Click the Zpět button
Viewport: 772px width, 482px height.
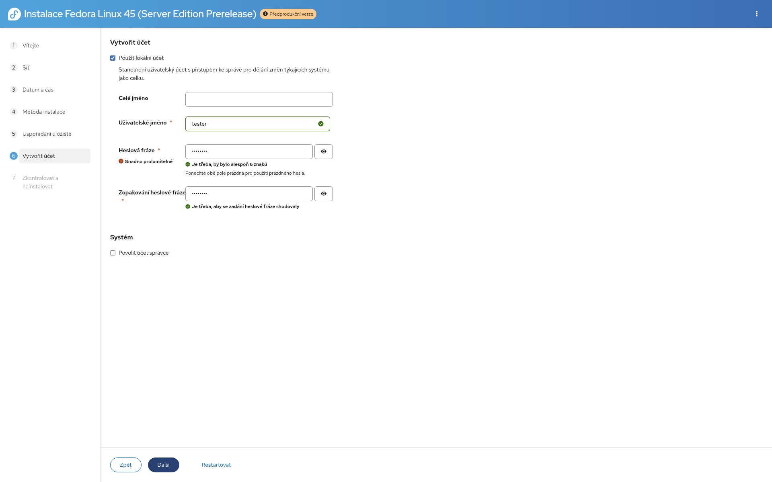click(x=126, y=465)
